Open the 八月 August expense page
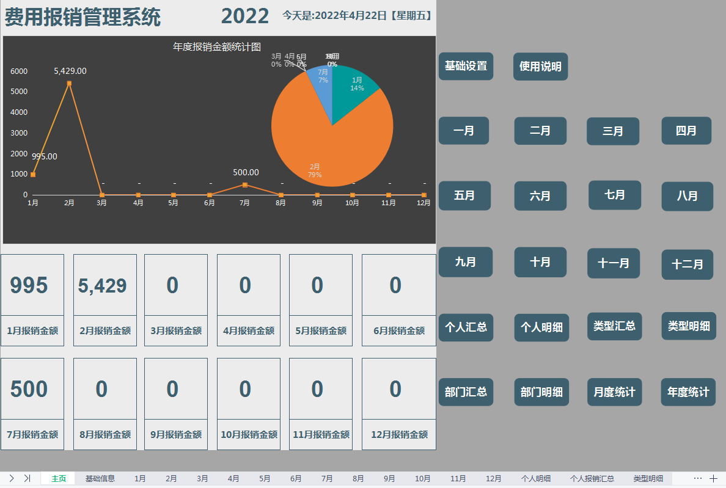Viewport: 726px width, 488px height. click(x=687, y=196)
